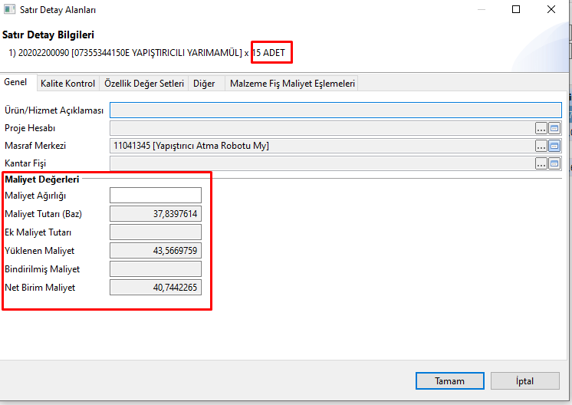This screenshot has width=572, height=405.
Task: Open the Masraf Merkezi card window icon
Action: point(554,146)
